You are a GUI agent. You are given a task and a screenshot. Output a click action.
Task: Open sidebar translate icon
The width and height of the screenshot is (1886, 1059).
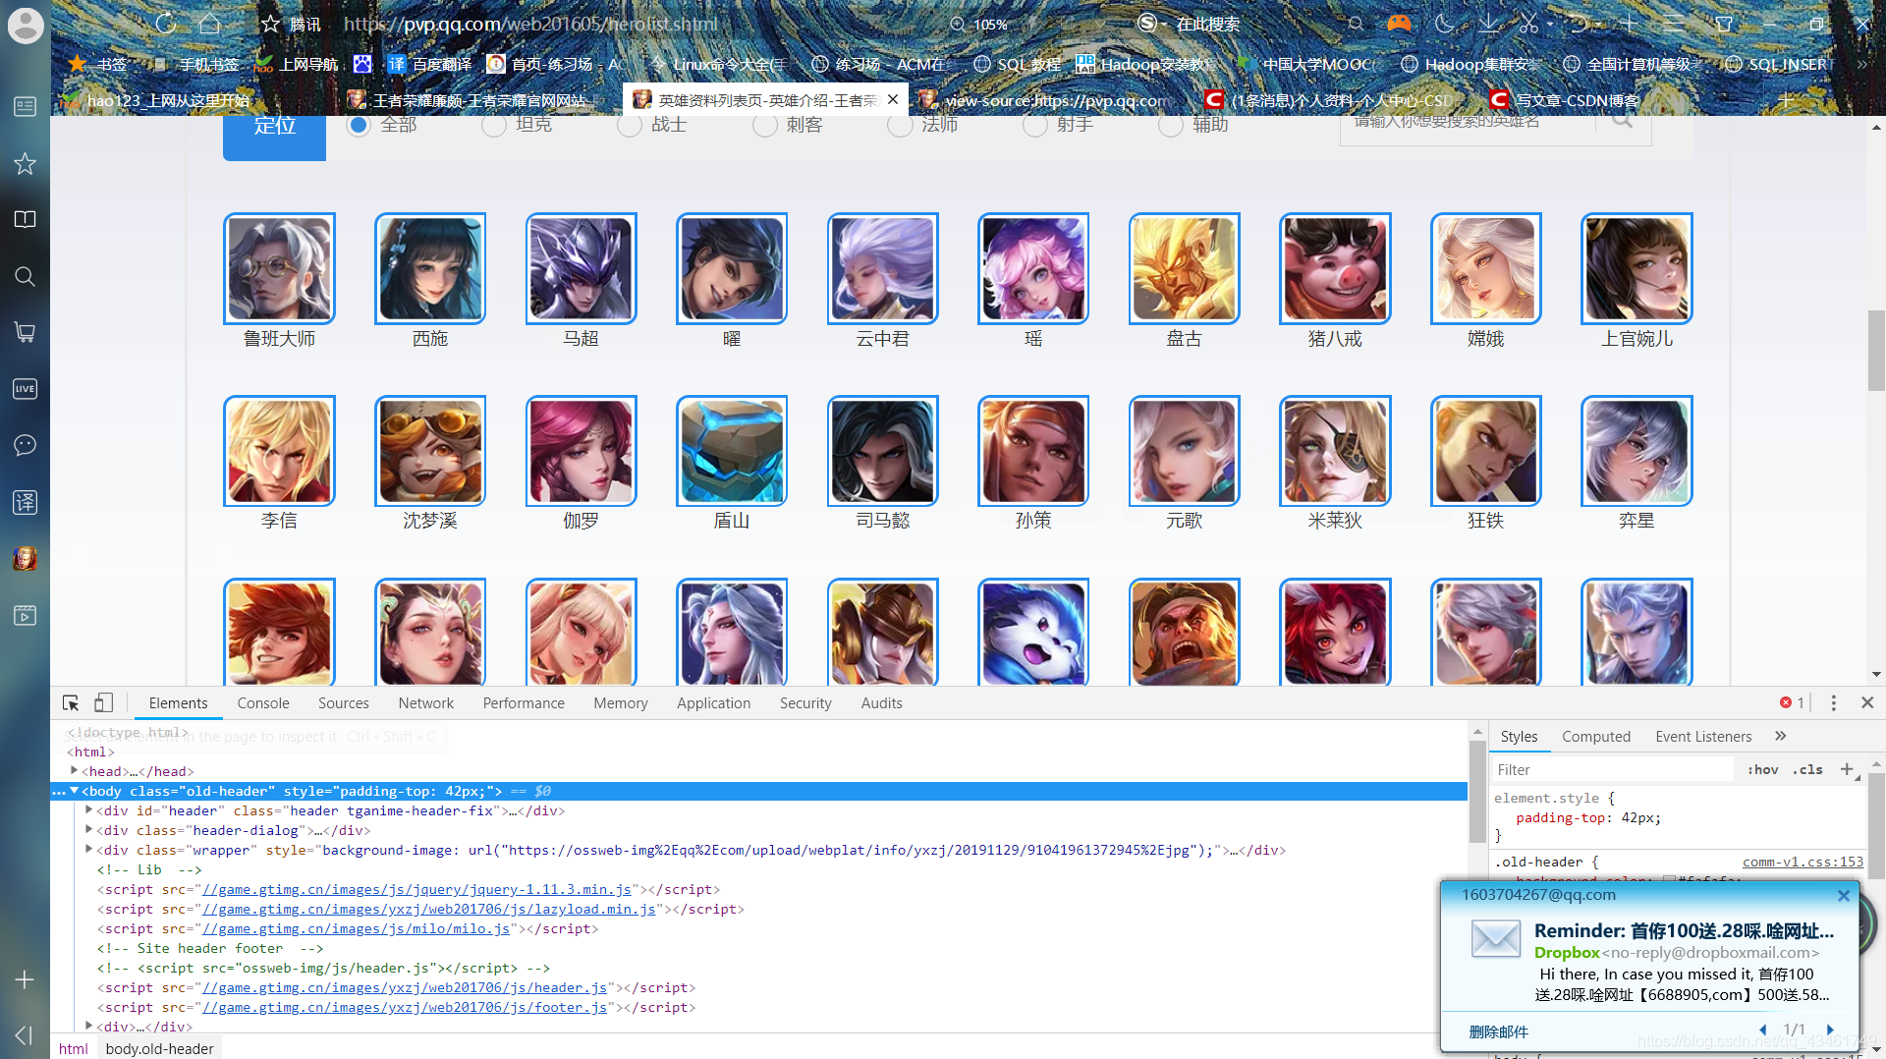tap(25, 502)
